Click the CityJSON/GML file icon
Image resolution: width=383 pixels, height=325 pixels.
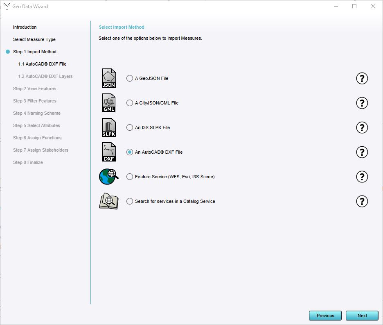click(x=109, y=103)
